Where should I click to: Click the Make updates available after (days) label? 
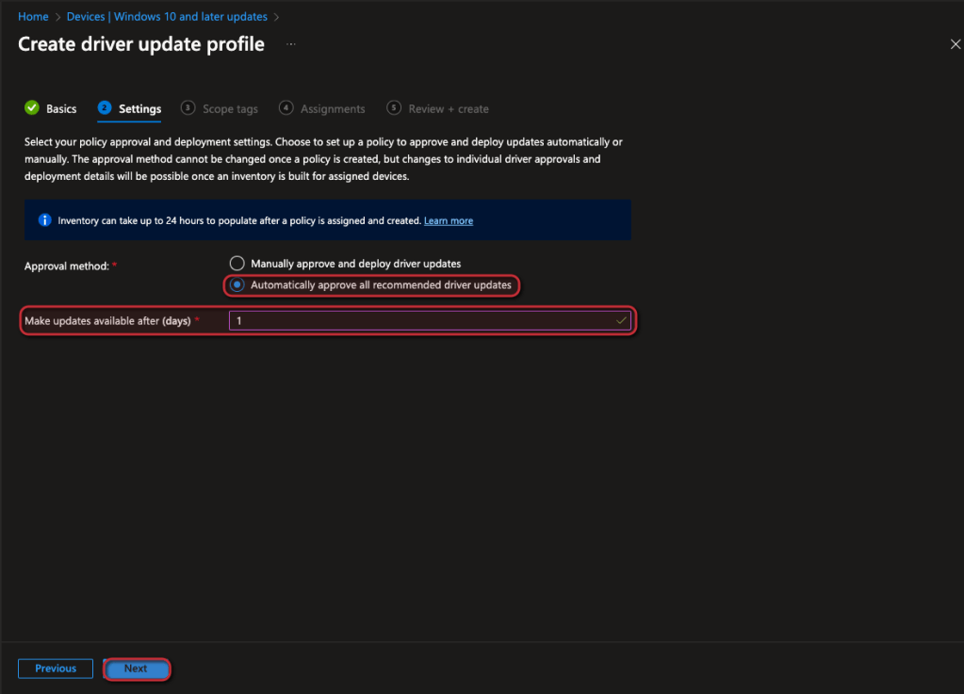107,321
